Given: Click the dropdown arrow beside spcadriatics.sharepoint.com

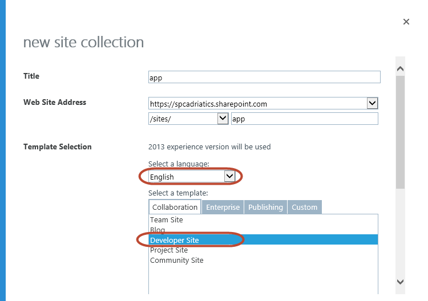Looking at the screenshot, I should coord(372,103).
